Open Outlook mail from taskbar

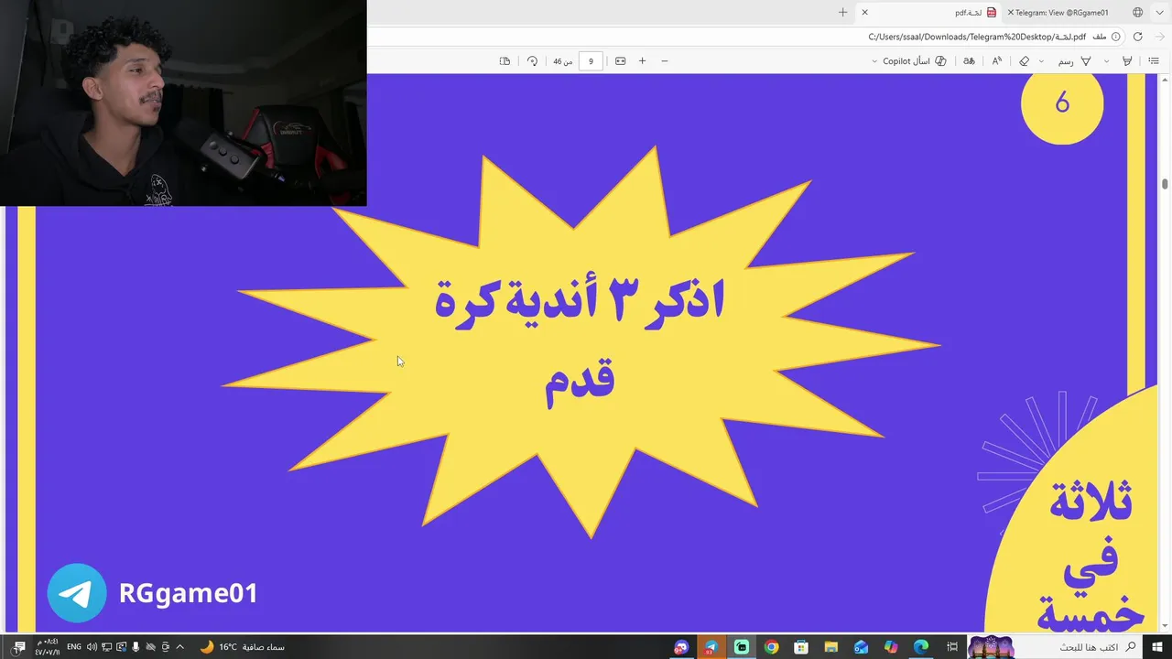tap(861, 647)
